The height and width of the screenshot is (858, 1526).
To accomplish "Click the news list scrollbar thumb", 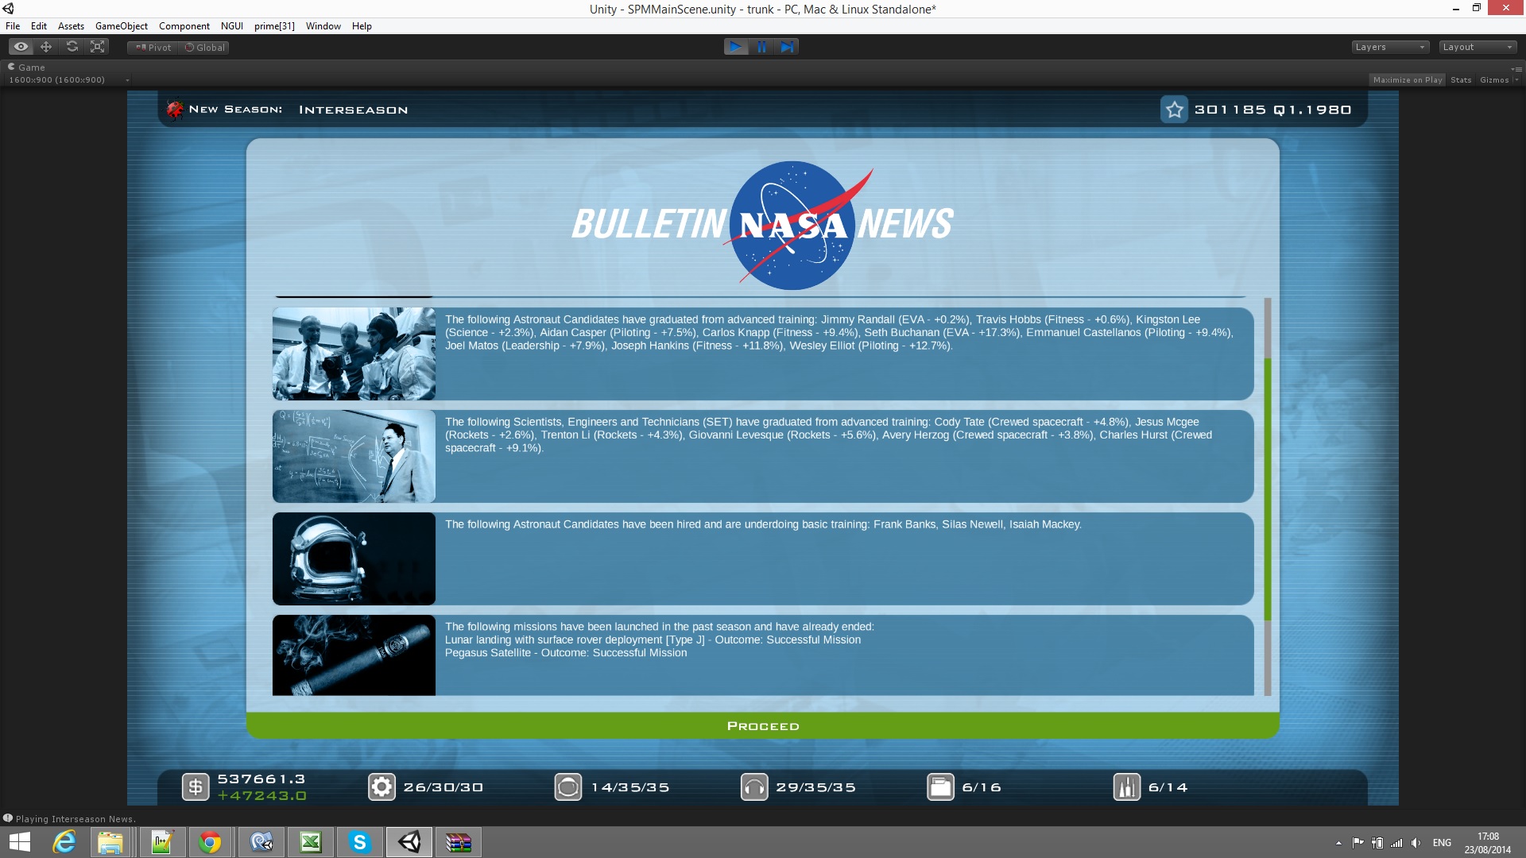I will click(x=1268, y=489).
